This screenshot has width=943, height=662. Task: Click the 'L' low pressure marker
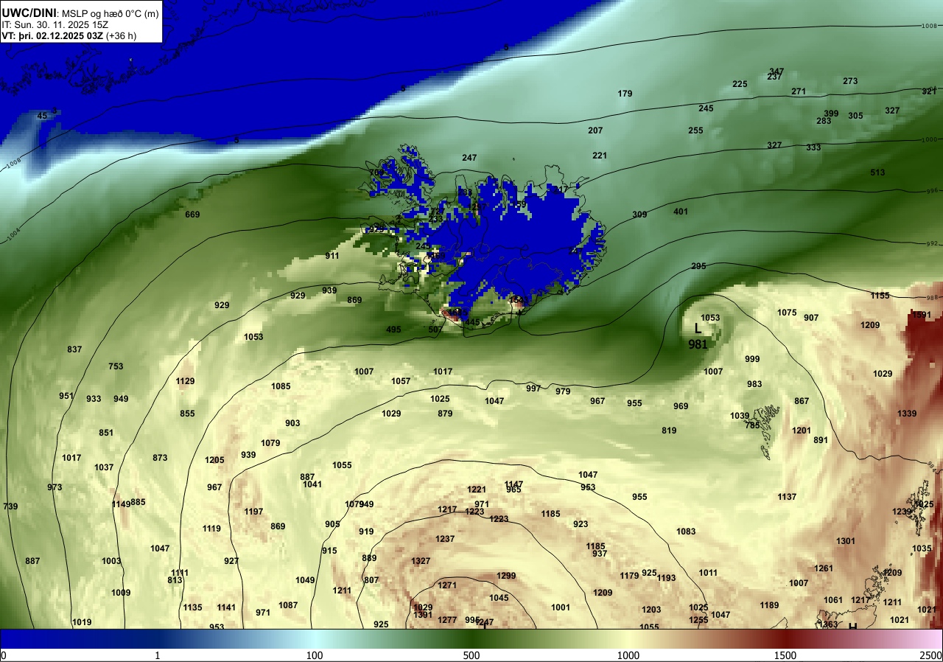(698, 330)
